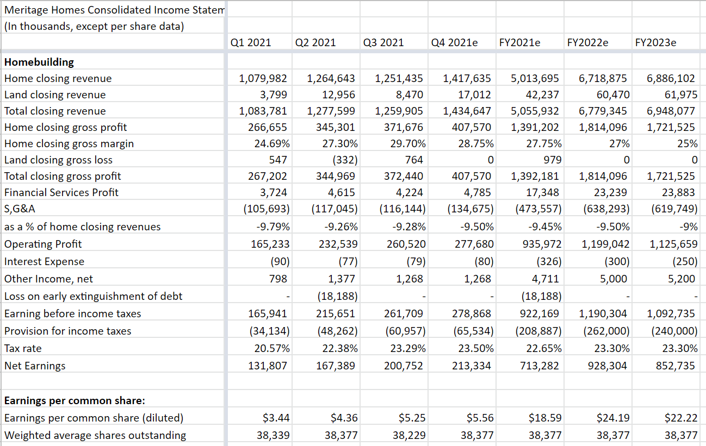Click the 'Home closing gross margin' label
The height and width of the screenshot is (446, 706).
coord(69,143)
